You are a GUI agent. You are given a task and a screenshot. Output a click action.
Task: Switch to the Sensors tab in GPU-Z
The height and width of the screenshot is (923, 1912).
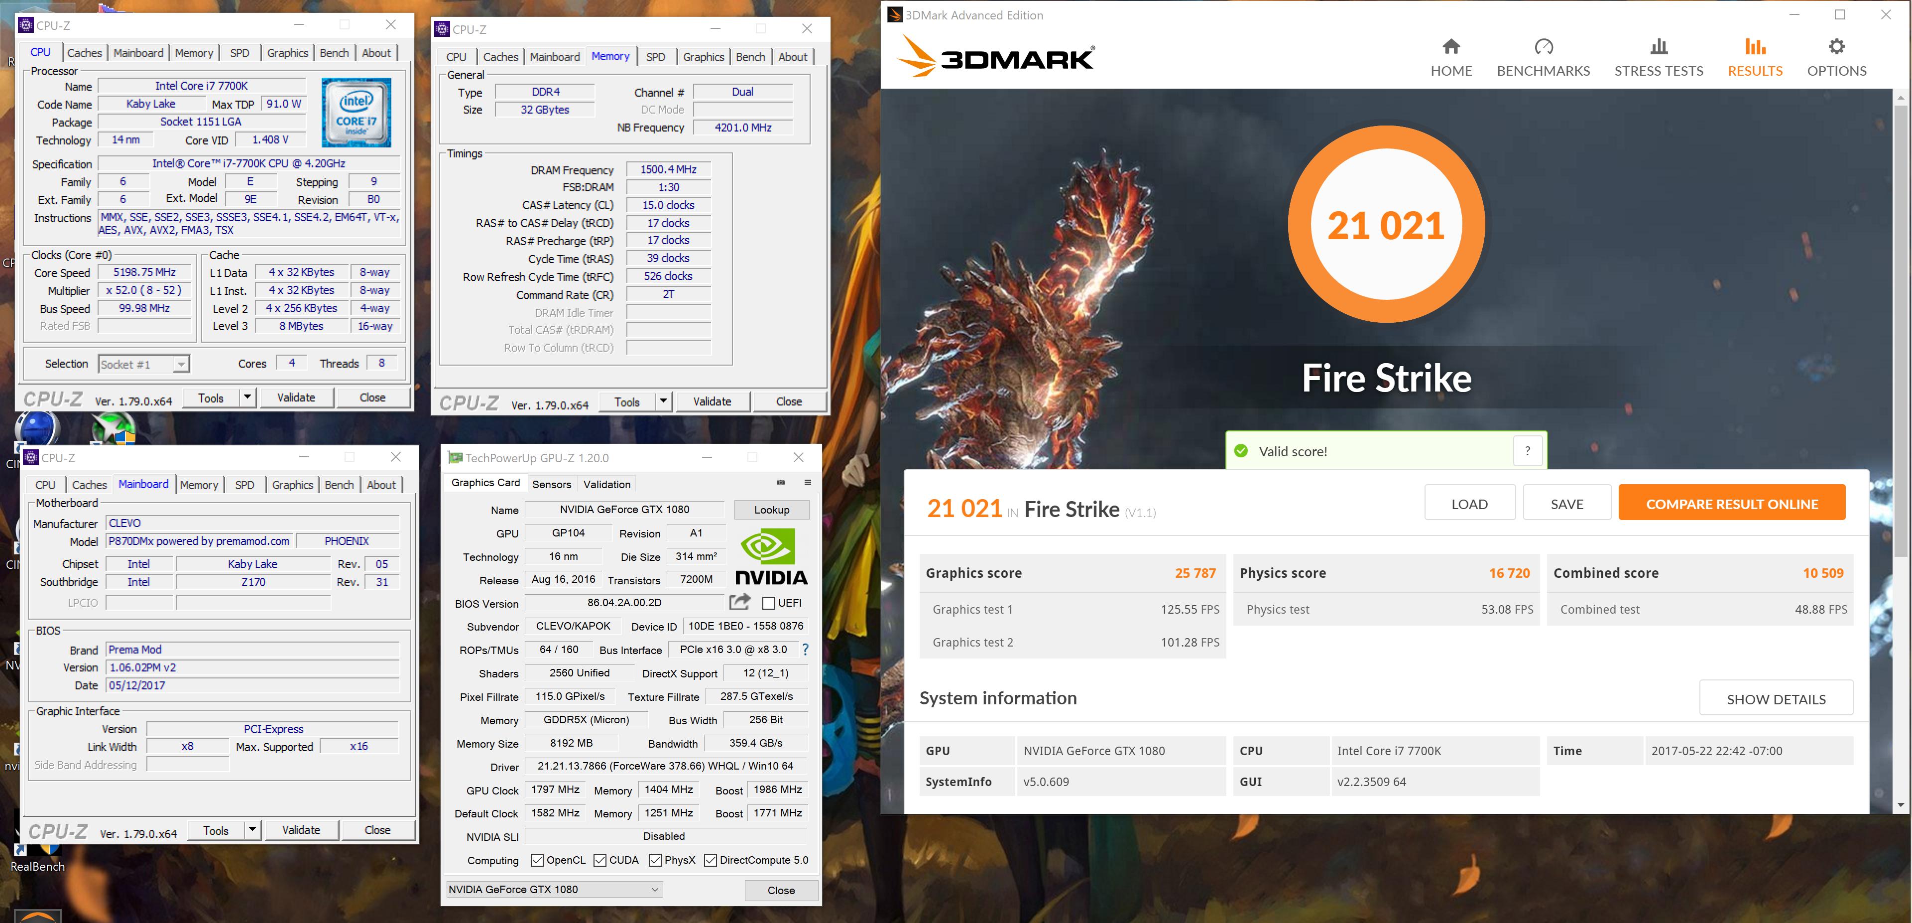552,484
